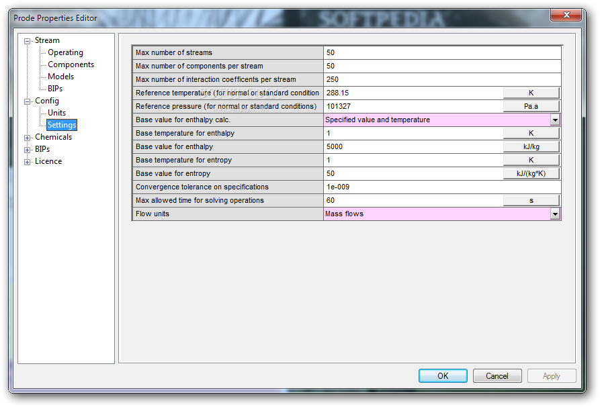The height and width of the screenshot is (407, 600).
Task: Close the Prode Properties Editor window
Action: point(566,15)
